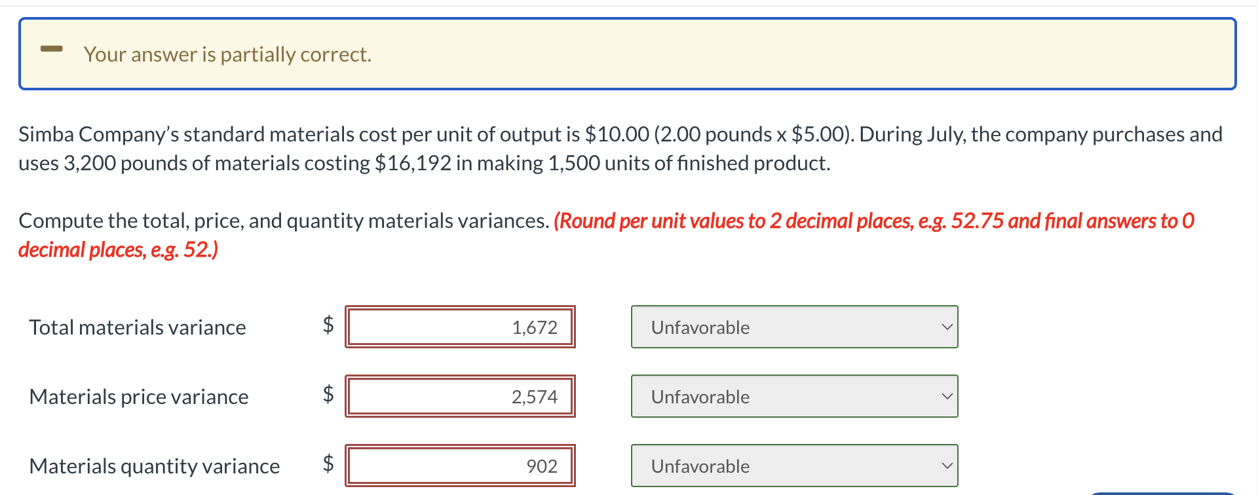Select the 'Total materials variance' label

[136, 327]
